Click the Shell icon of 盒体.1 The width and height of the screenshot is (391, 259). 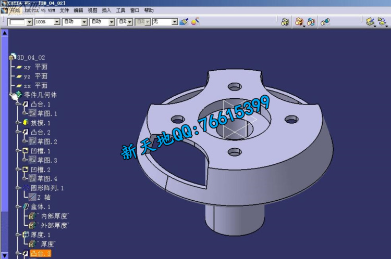click(25, 207)
